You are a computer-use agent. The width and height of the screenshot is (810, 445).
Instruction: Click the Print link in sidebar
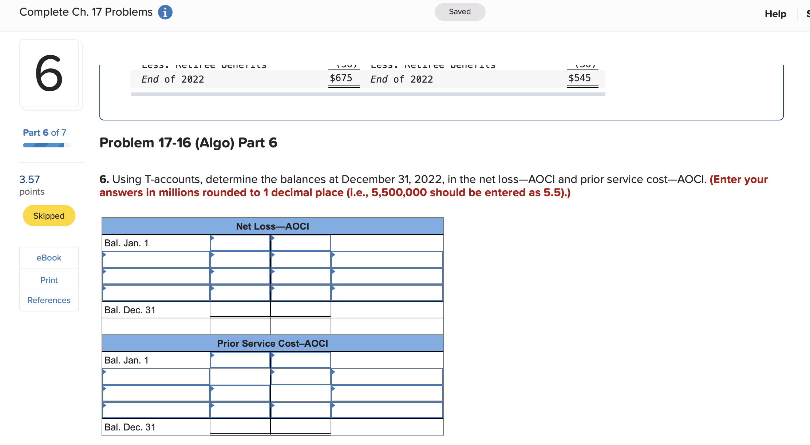[49, 280]
